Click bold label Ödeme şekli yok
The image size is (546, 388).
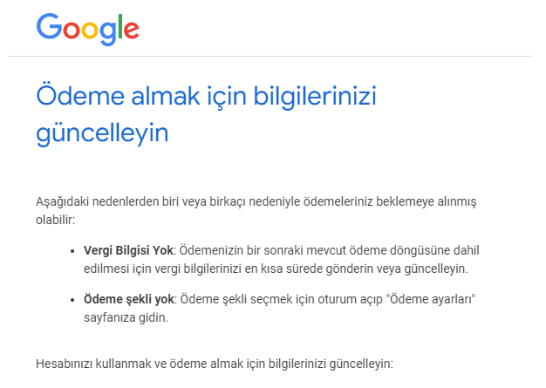click(129, 299)
